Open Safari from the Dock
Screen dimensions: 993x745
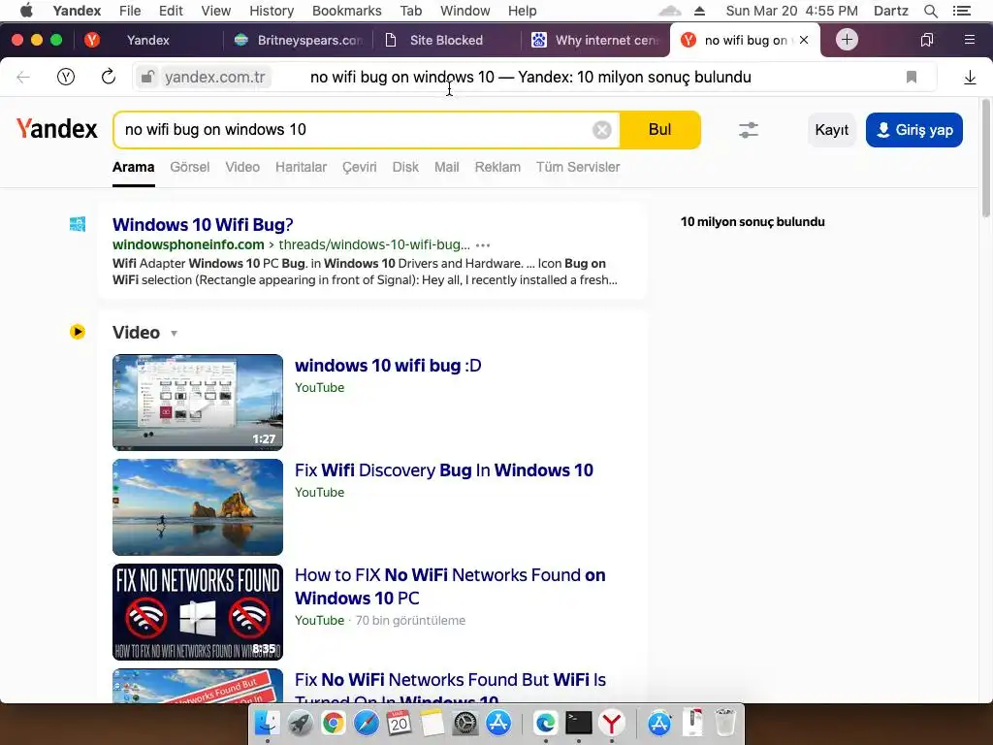pos(367,723)
